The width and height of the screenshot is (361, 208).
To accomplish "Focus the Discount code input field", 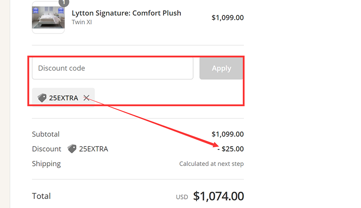I will 112,68.
